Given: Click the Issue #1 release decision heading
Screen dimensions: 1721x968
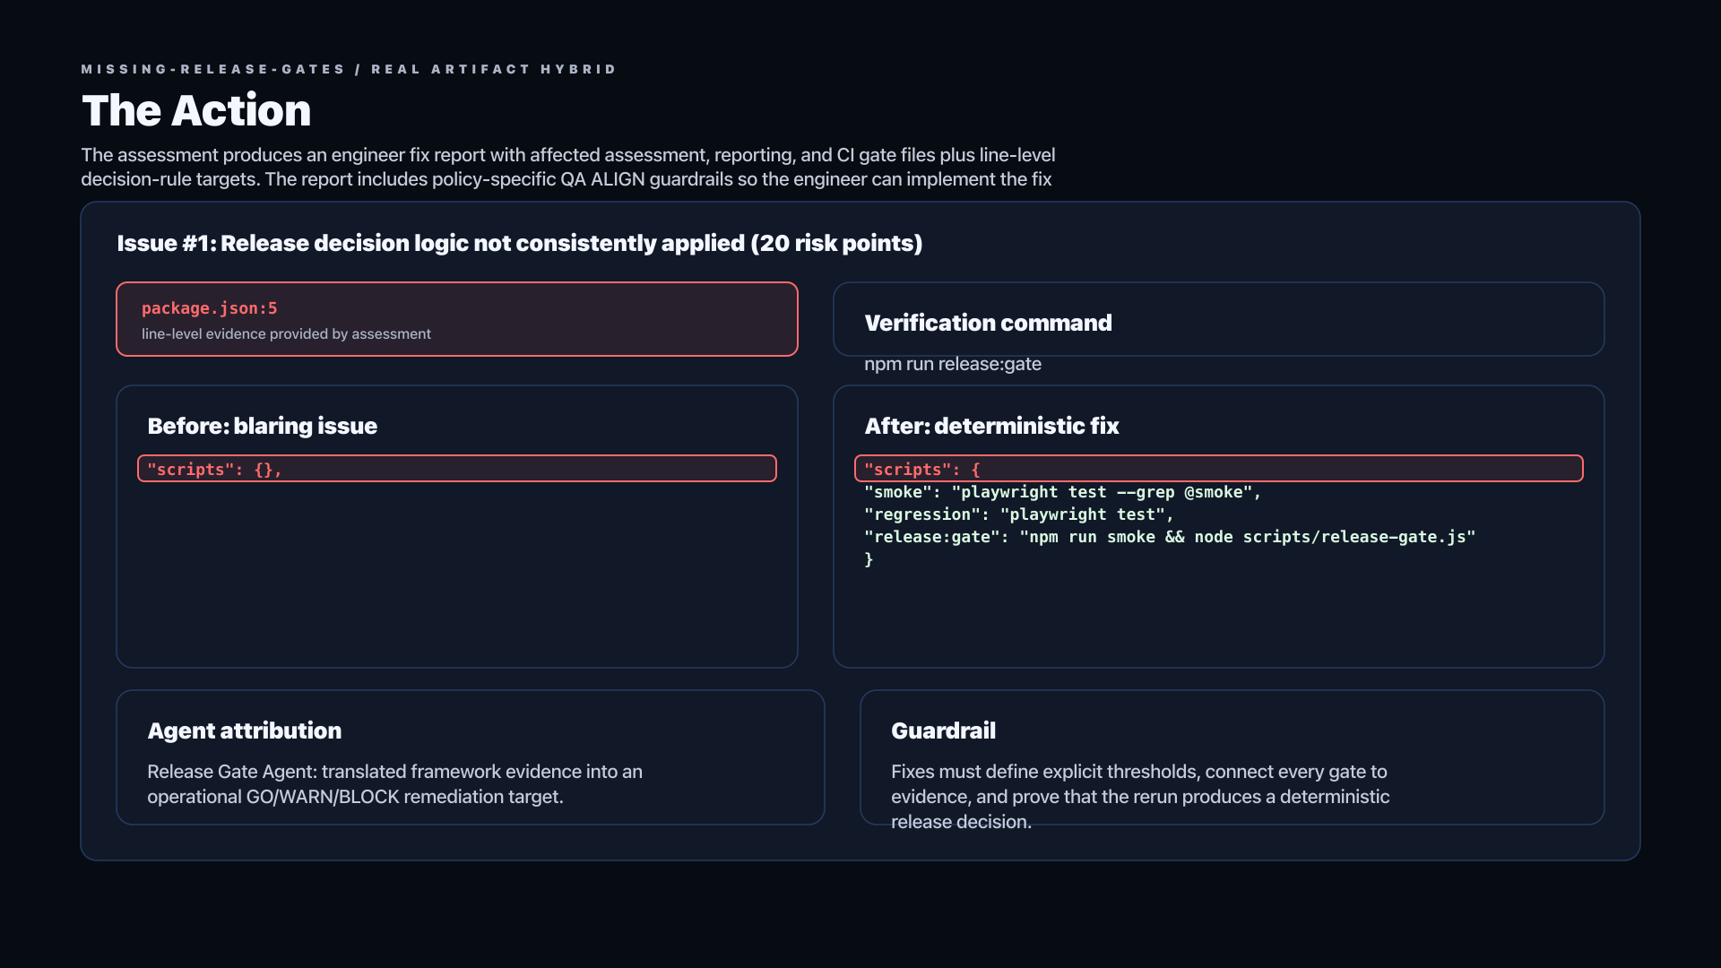Looking at the screenshot, I should [520, 243].
